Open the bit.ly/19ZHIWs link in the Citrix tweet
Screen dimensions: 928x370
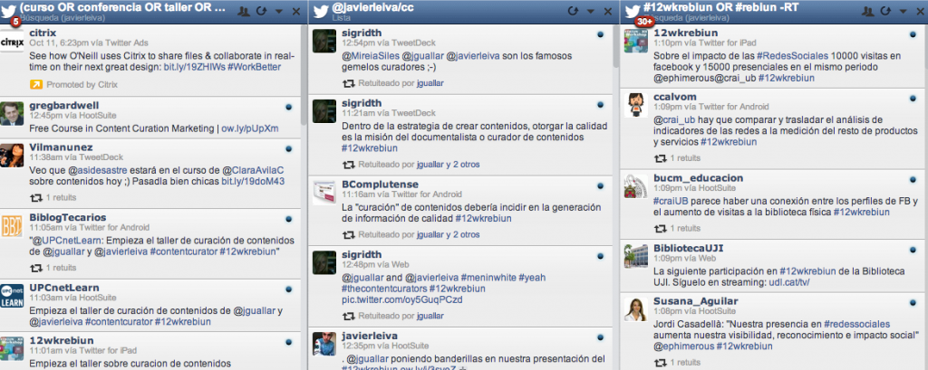click(x=192, y=67)
